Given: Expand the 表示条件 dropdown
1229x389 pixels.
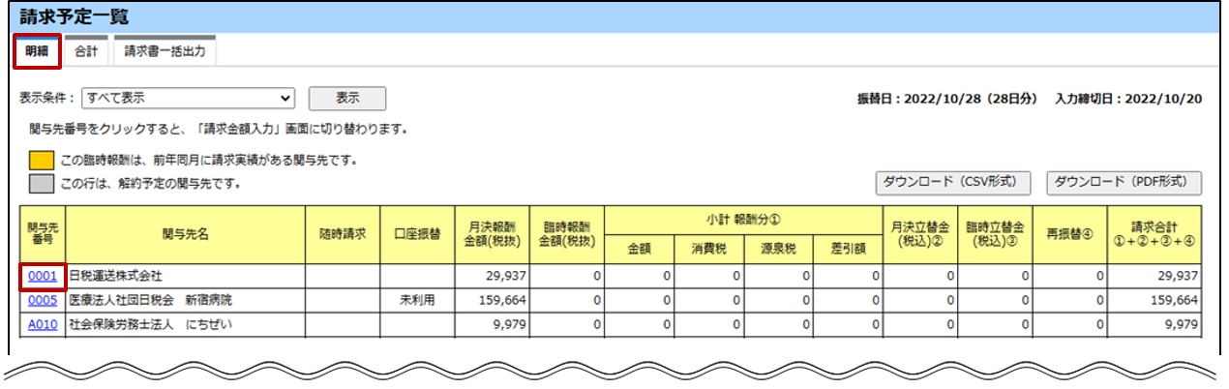Looking at the screenshot, I should point(189,98).
